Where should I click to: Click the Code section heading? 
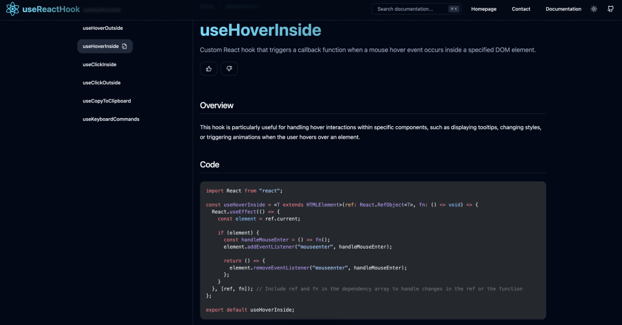(x=210, y=164)
